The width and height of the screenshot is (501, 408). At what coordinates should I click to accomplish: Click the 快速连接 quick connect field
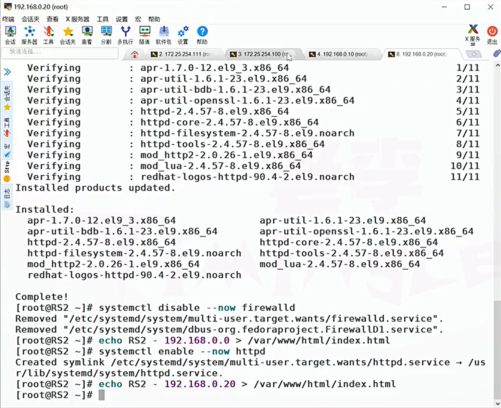tap(60, 53)
